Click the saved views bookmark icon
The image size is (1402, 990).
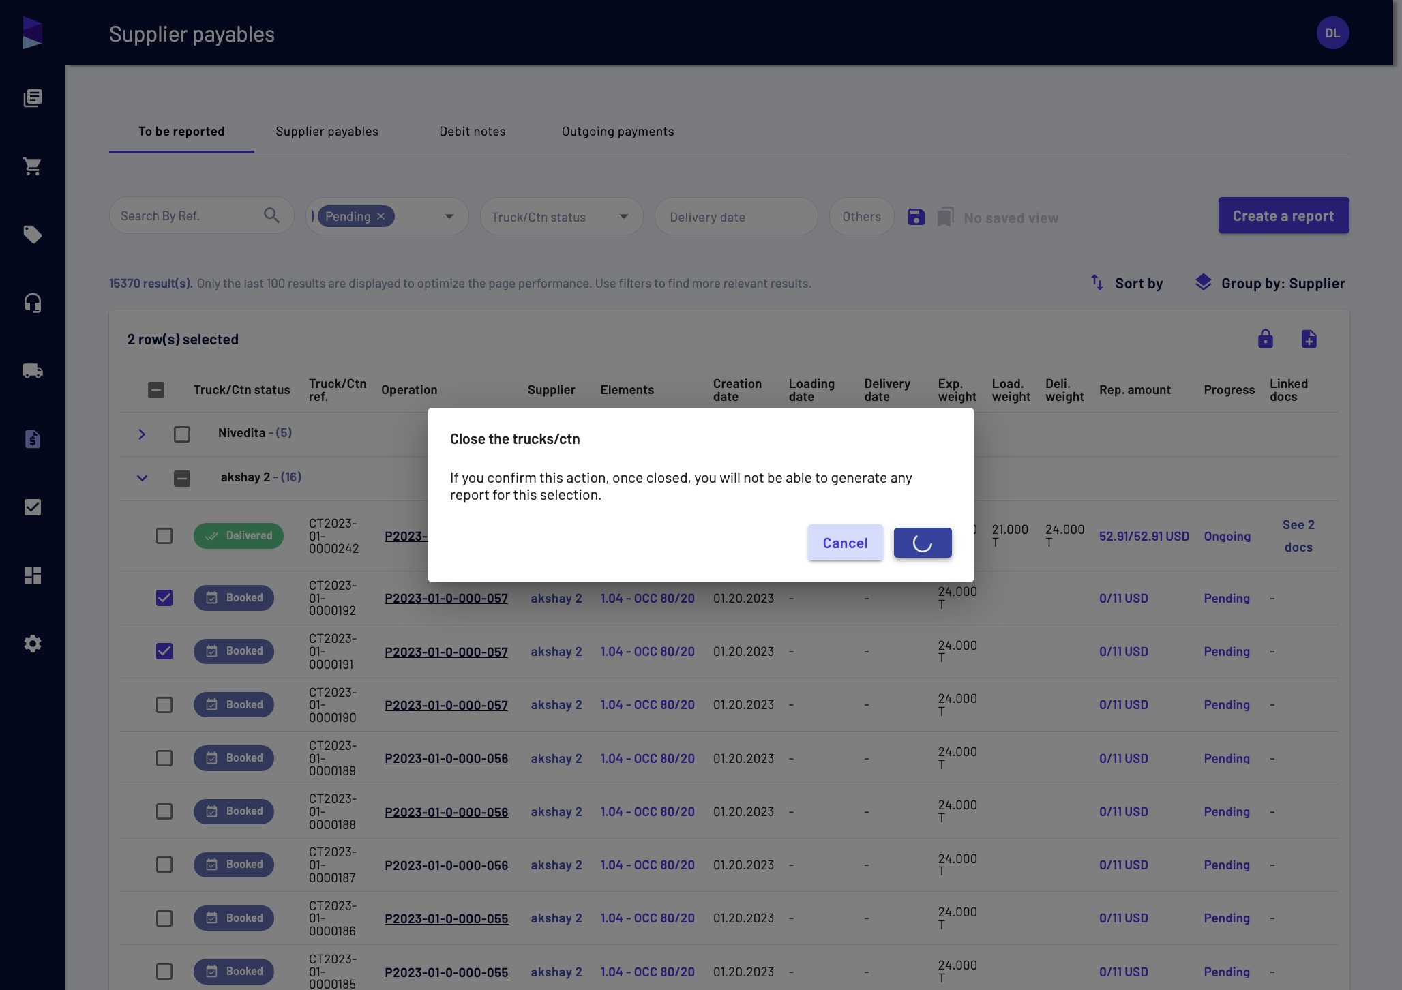tap(945, 217)
